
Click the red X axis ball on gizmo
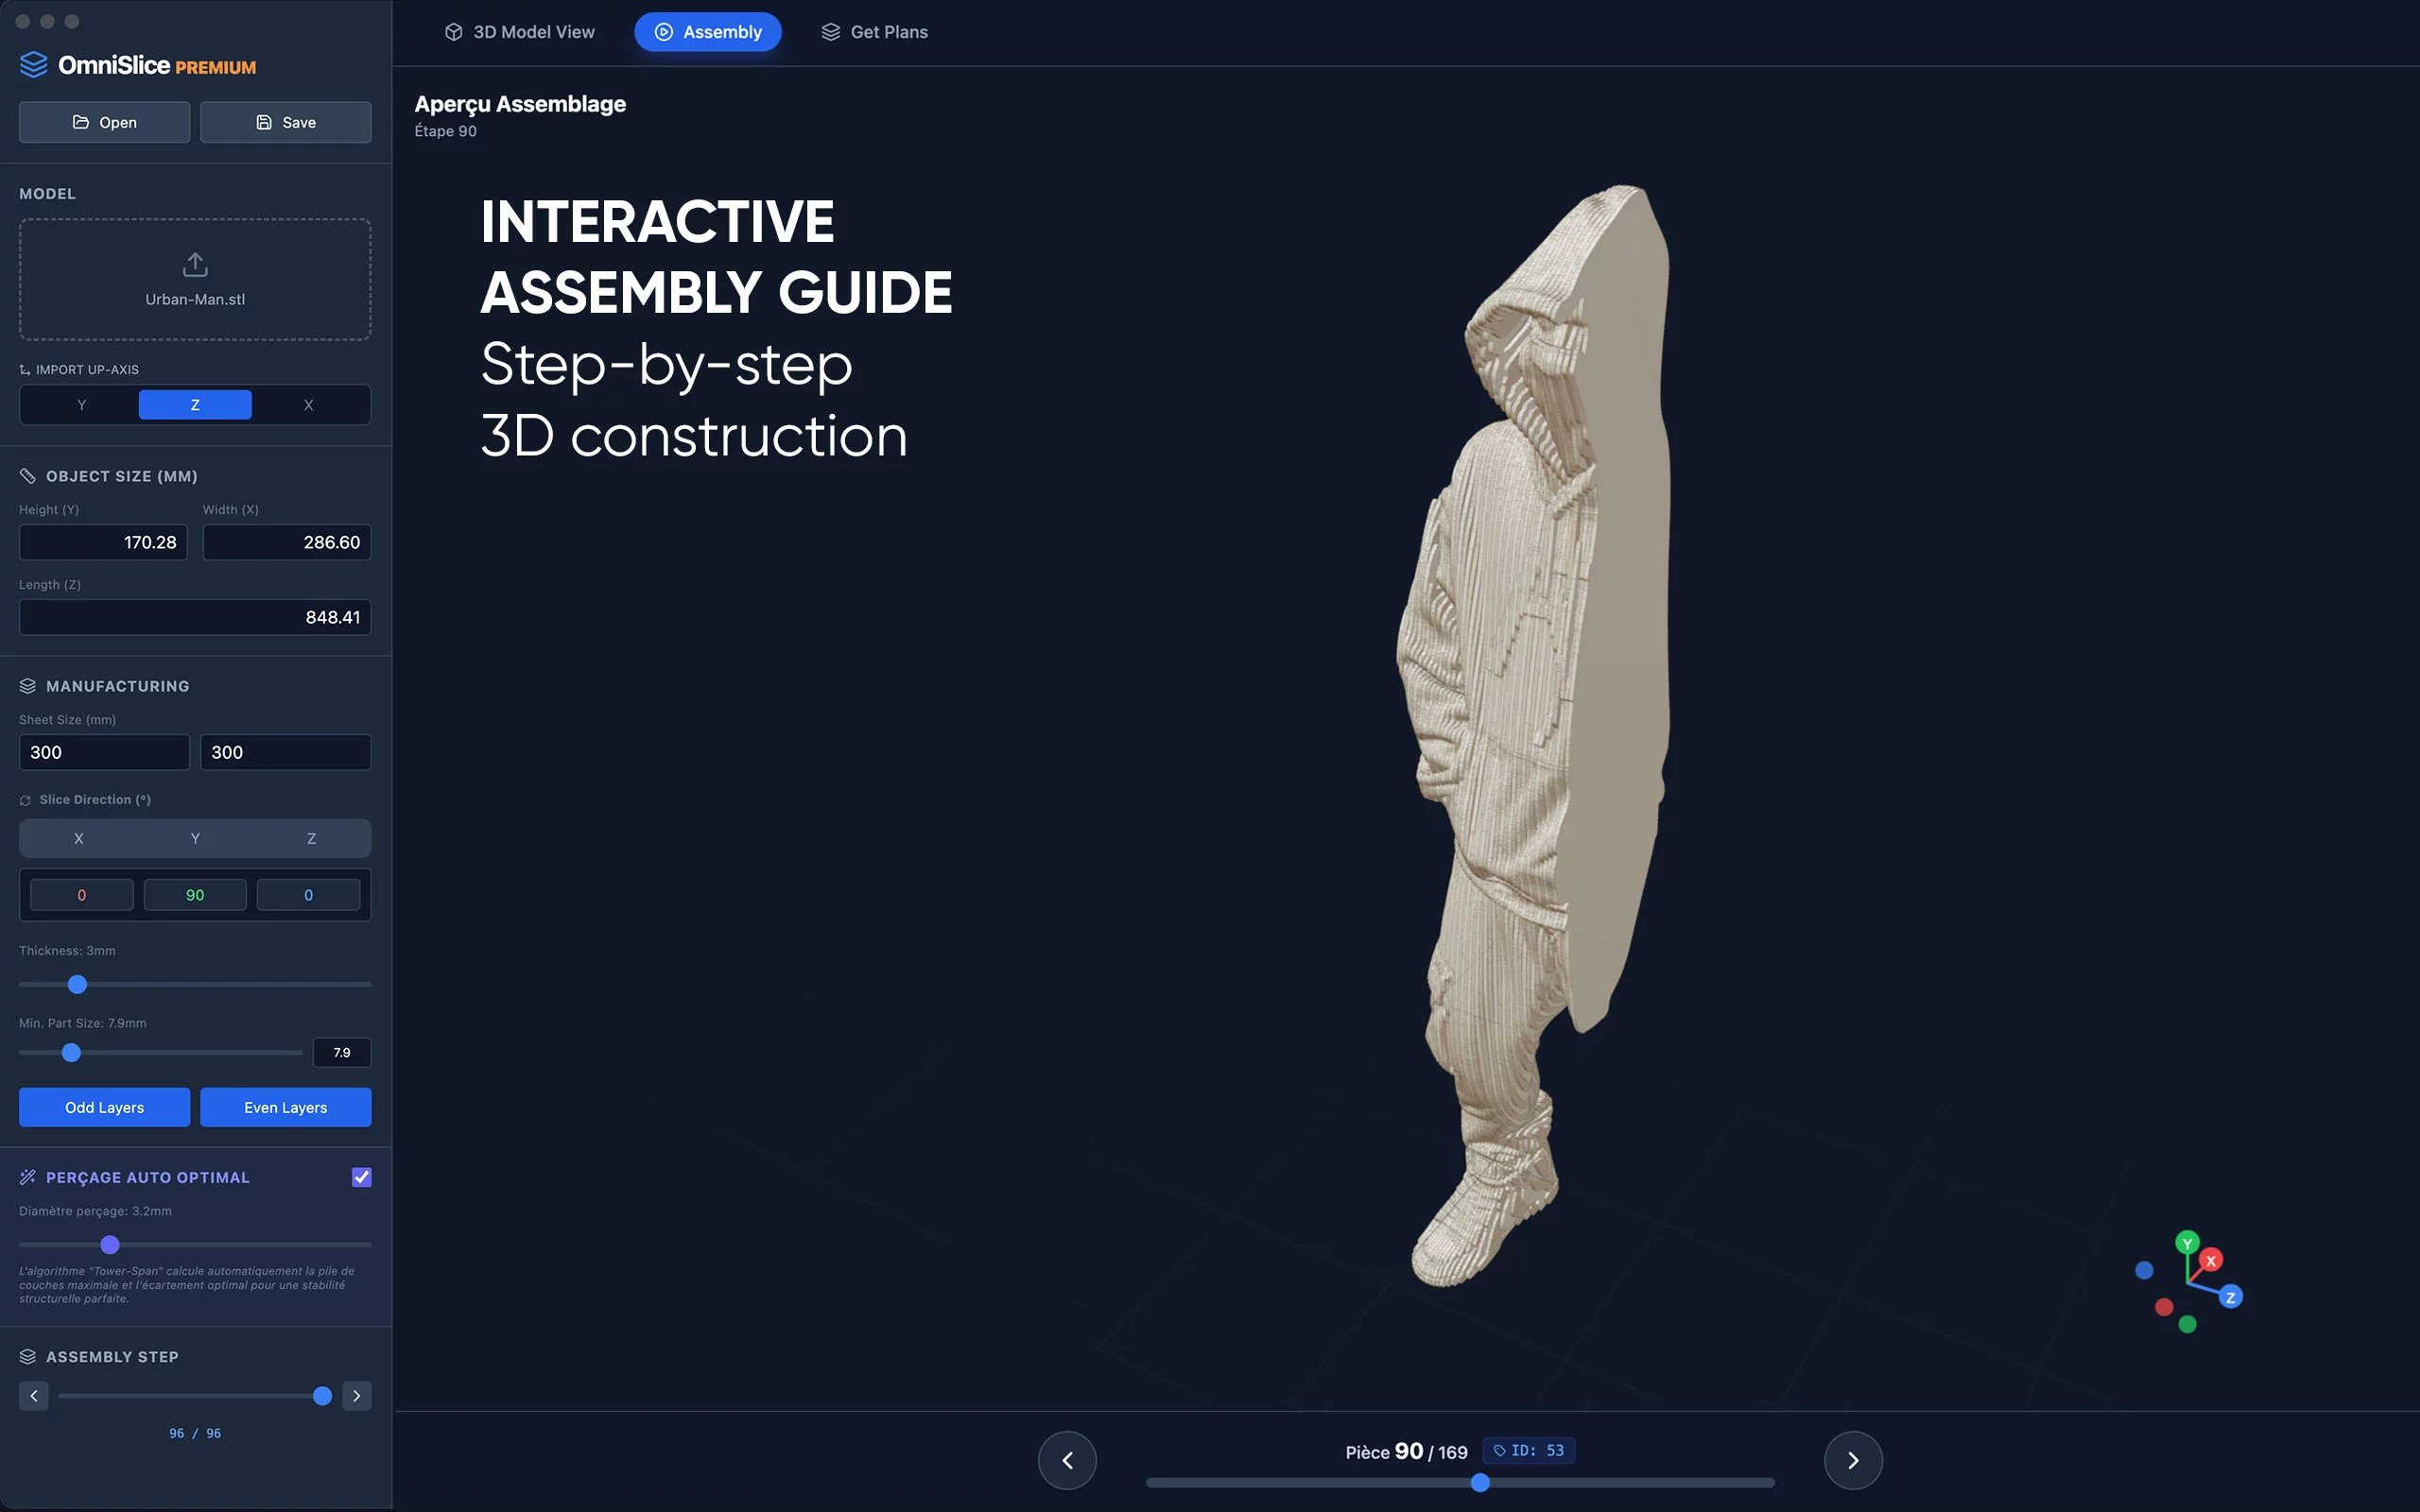(x=2211, y=1260)
